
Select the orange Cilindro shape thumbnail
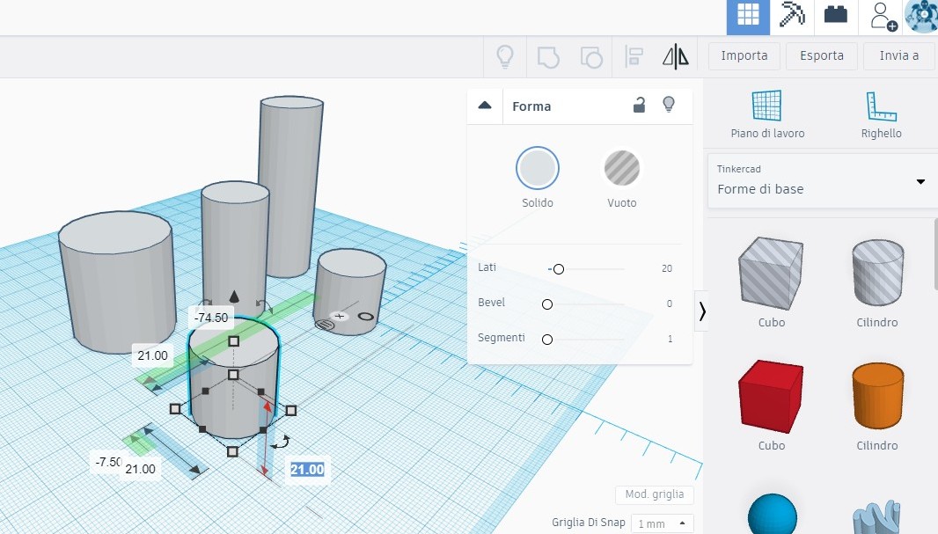[876, 396]
